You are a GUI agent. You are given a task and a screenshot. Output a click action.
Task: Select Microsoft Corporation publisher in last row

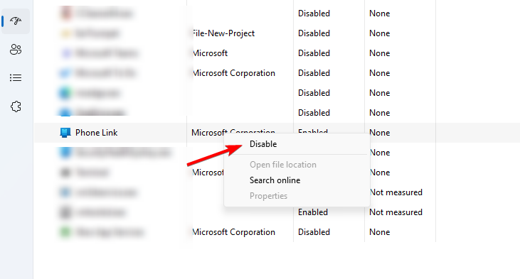[x=234, y=232]
